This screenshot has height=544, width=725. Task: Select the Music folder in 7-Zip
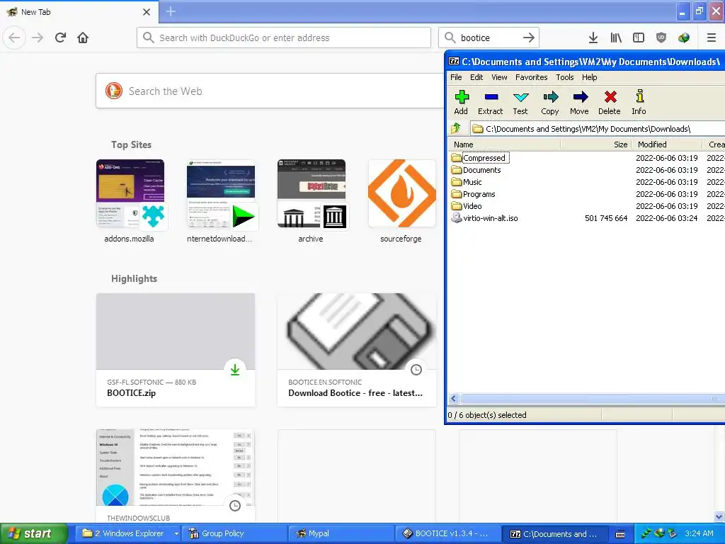[x=472, y=182]
